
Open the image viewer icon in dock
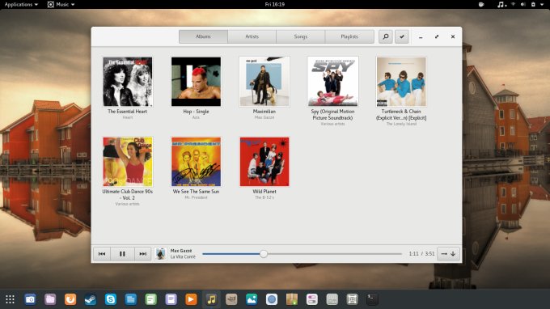click(x=252, y=299)
